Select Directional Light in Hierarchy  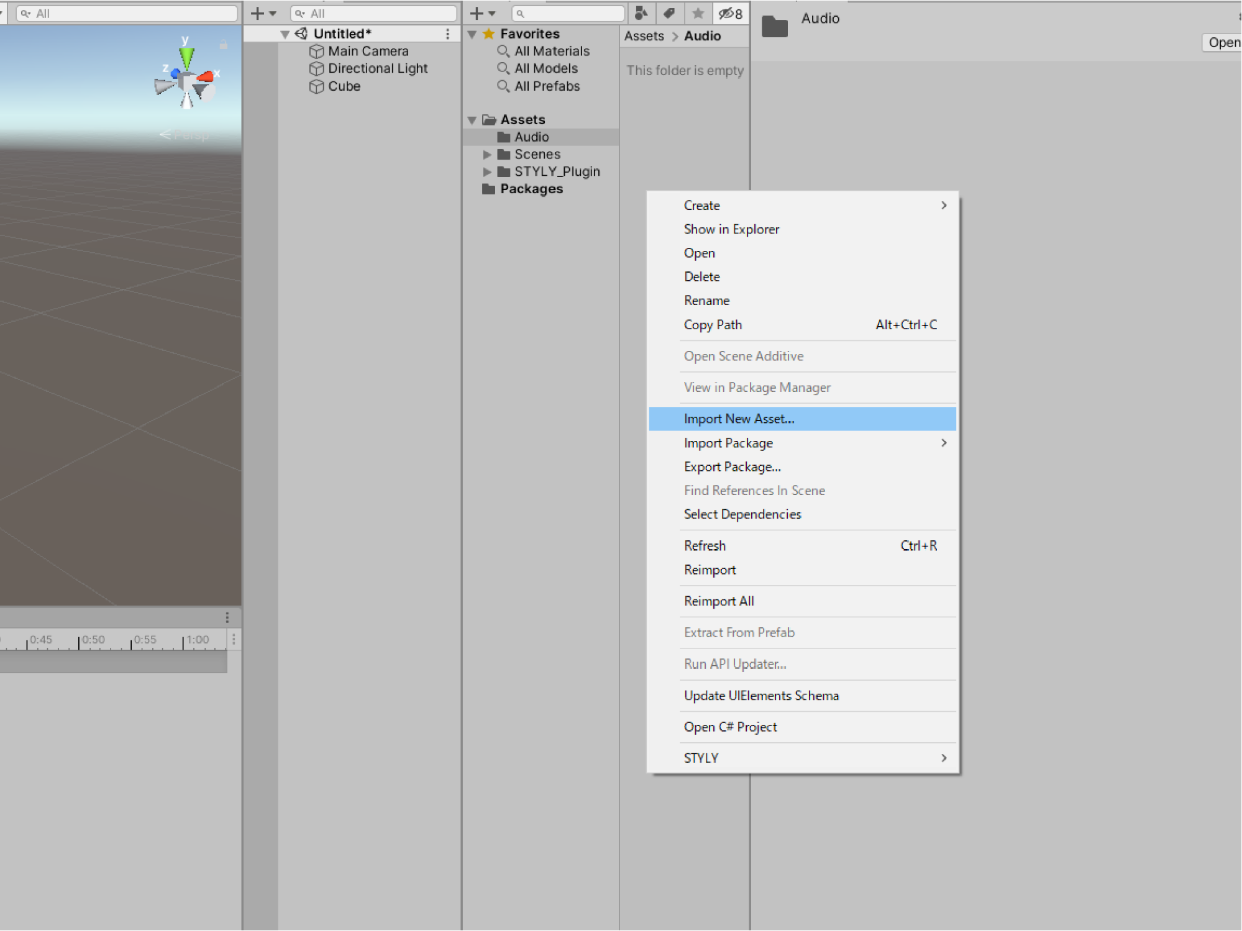click(x=378, y=68)
